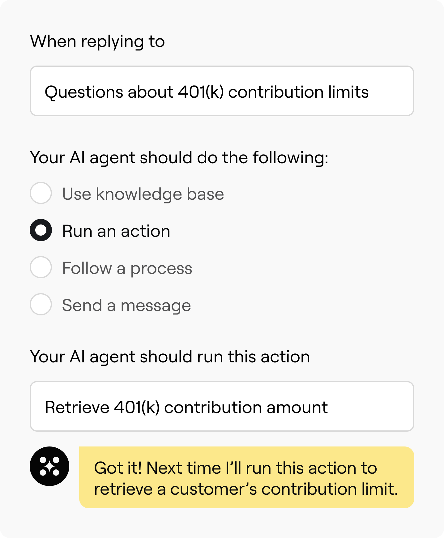Click the 'Send a message' option label

coord(126,305)
